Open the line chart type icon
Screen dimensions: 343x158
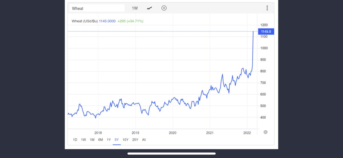coord(149,8)
